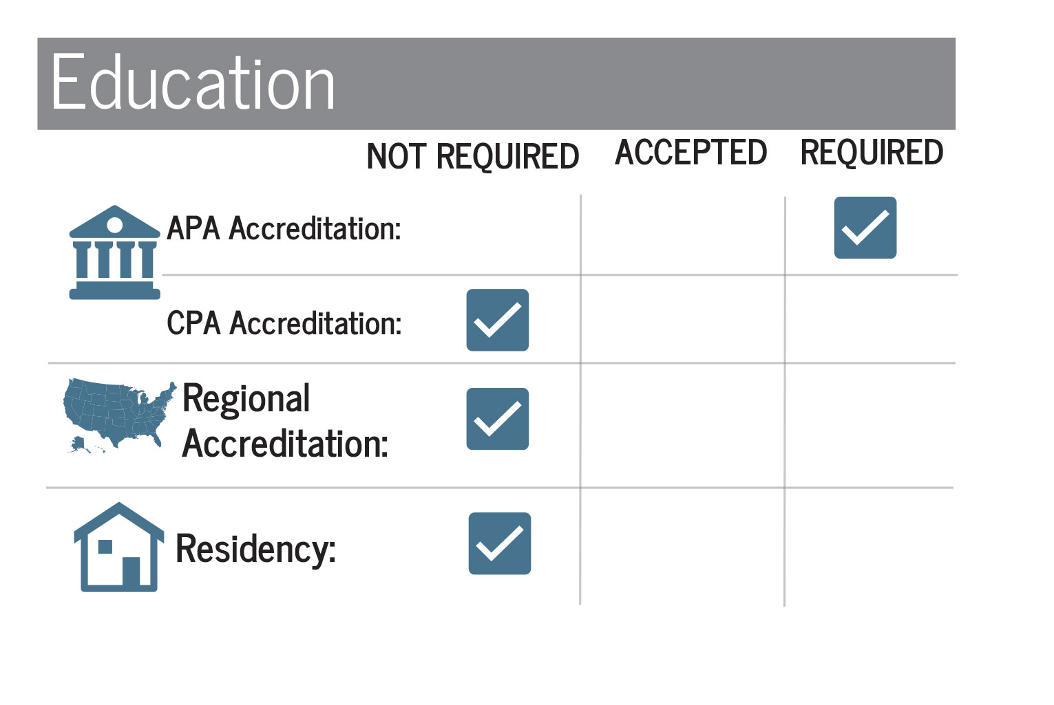Click empty Accepted cell for APA Accreditation
Viewport: 1054px width, 705px height.
682,235
